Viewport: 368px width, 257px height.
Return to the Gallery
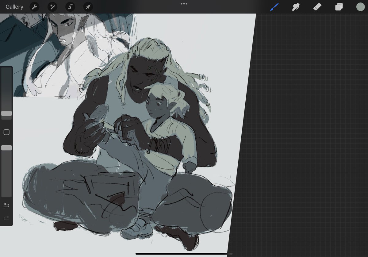point(14,7)
